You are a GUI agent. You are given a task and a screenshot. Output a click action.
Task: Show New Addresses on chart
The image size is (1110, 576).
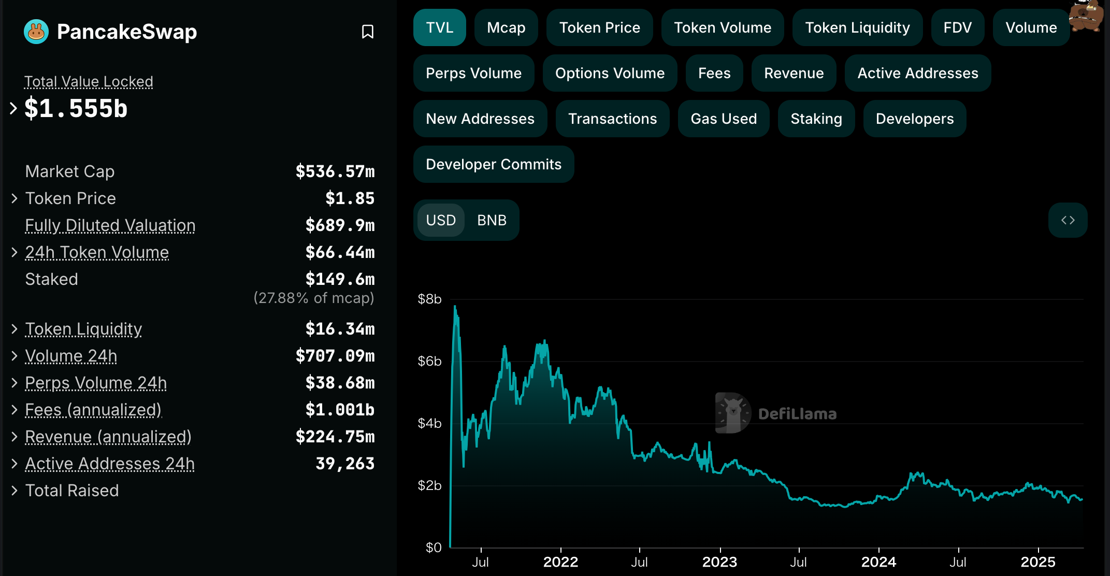click(480, 119)
